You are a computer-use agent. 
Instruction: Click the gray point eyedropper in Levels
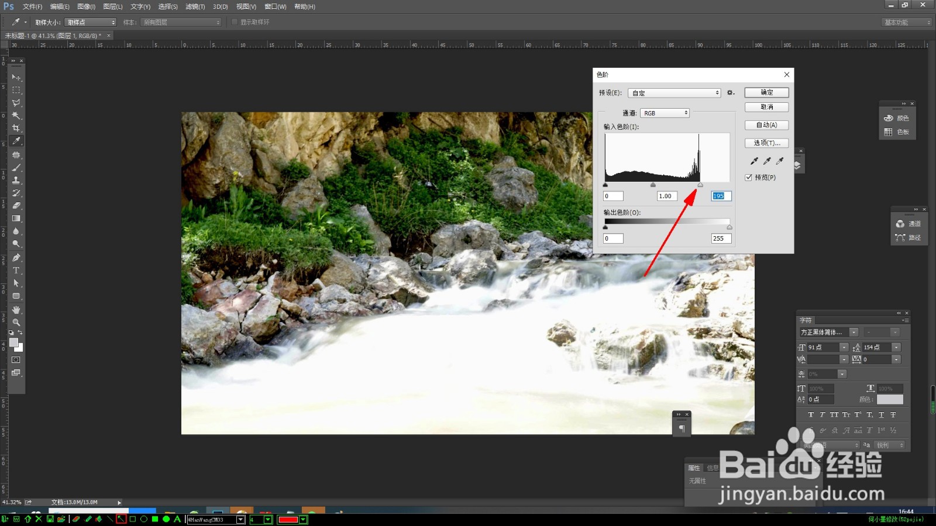click(767, 161)
